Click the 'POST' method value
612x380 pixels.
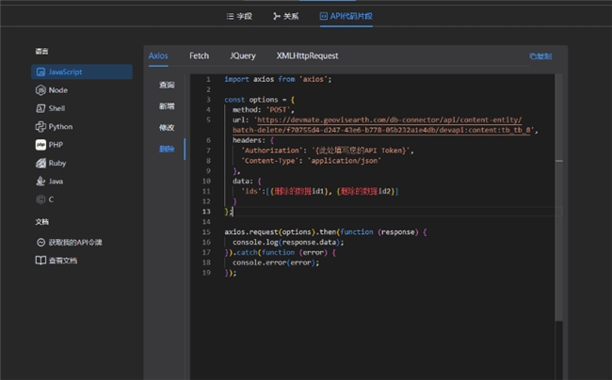(x=278, y=110)
